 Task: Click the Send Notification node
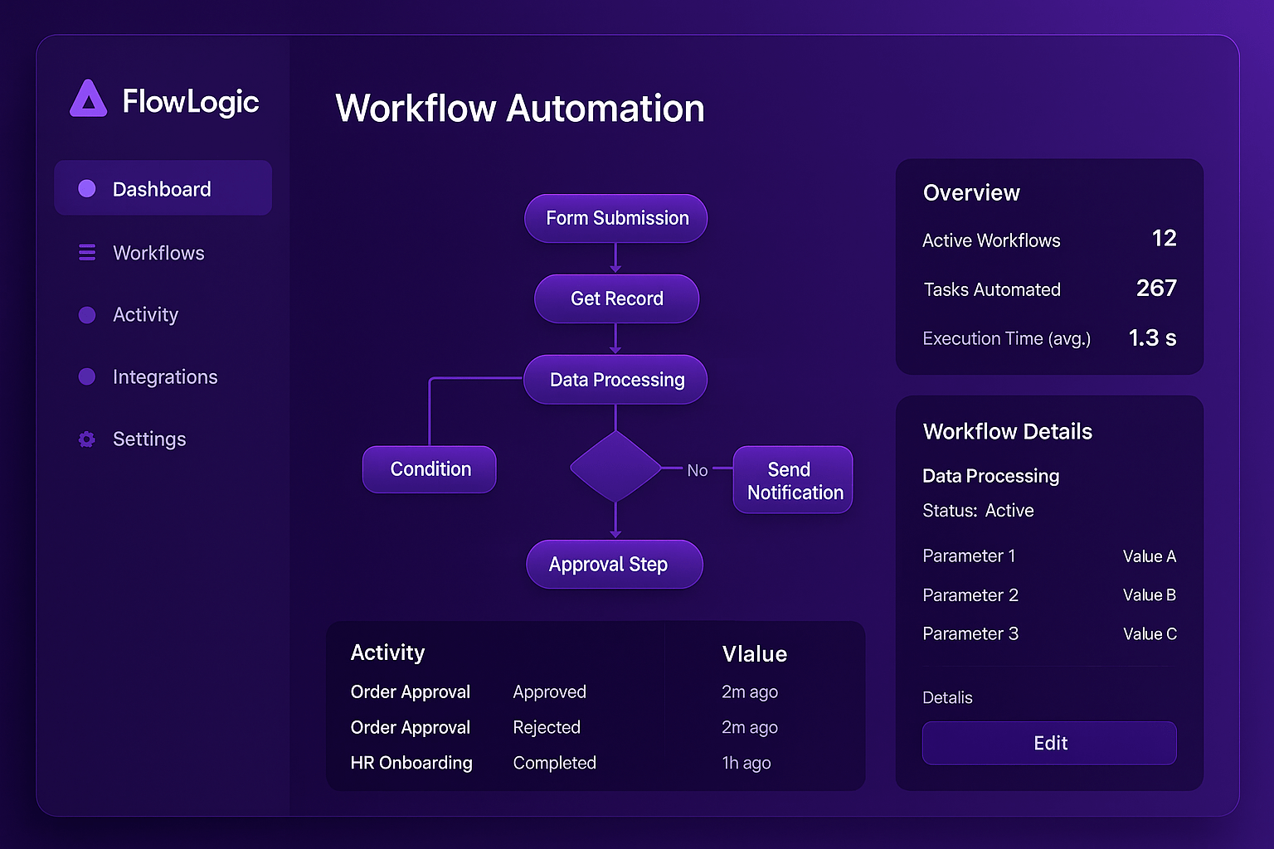click(793, 481)
